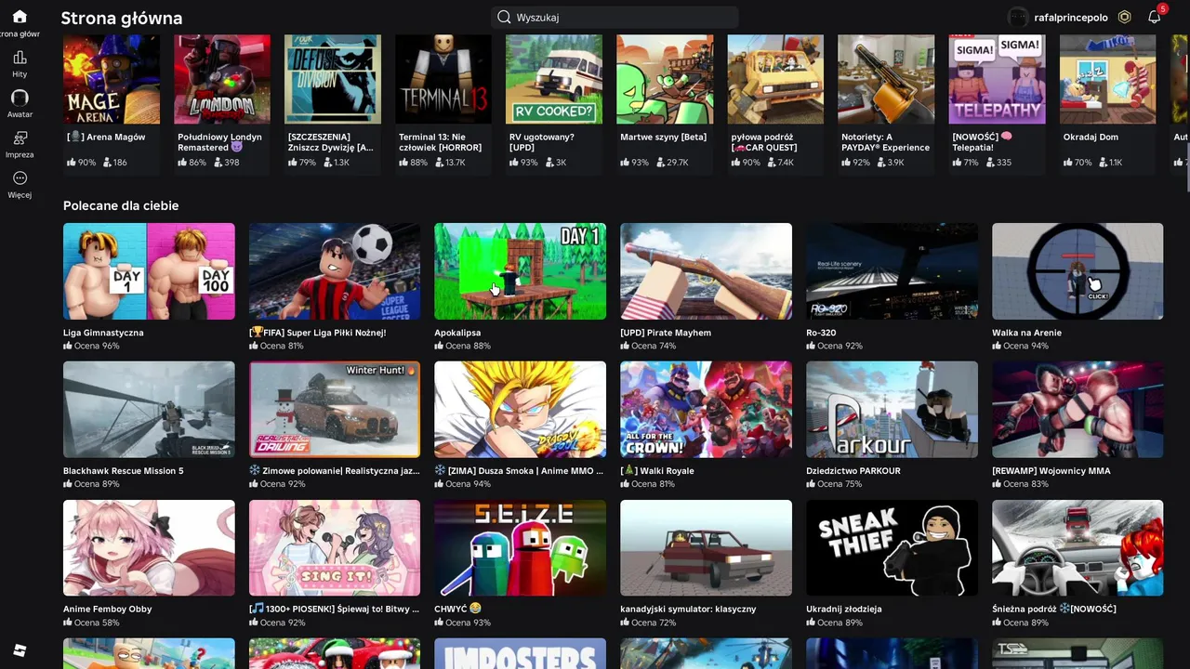Click the Ocena 74% rating text
Image resolution: width=1190 pixels, height=669 pixels.
pyautogui.click(x=654, y=346)
